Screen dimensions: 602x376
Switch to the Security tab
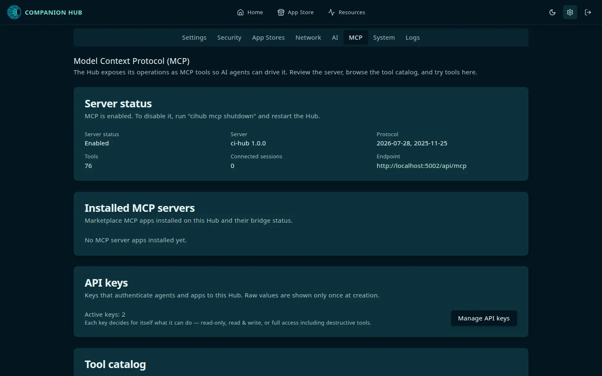pyautogui.click(x=229, y=38)
